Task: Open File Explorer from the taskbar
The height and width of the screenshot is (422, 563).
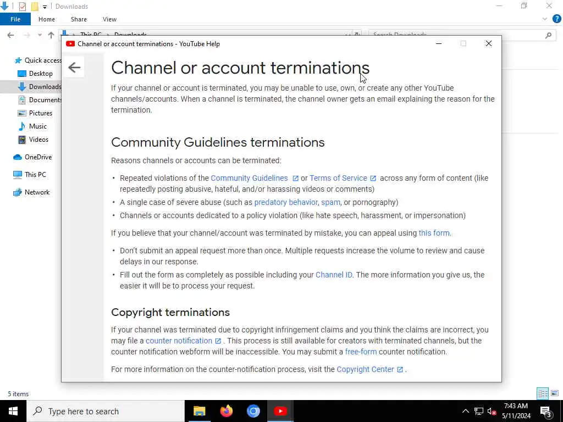Action: click(x=199, y=411)
